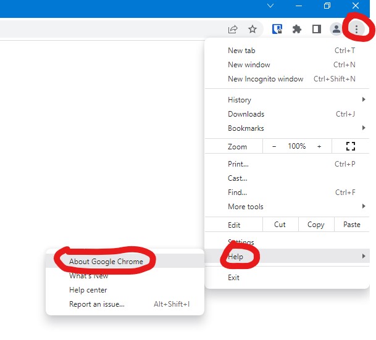
Task: Click the Copy button in Edit row
Action: pyautogui.click(x=315, y=225)
